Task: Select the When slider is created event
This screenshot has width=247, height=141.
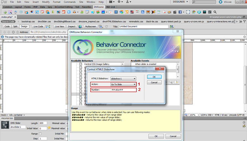Action: (x=146, y=64)
